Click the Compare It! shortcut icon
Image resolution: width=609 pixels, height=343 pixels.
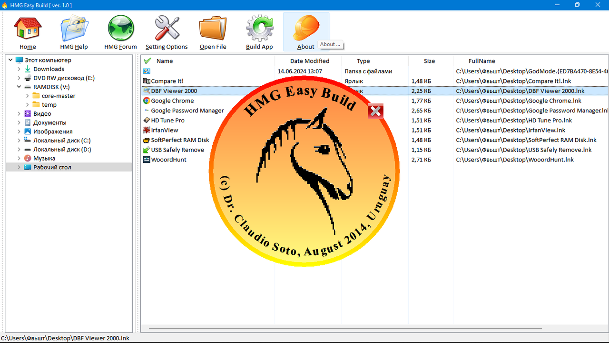[x=147, y=81]
